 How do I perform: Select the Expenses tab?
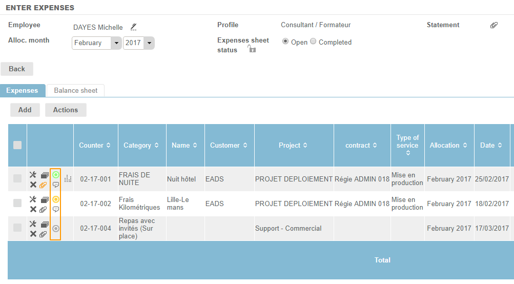22,90
